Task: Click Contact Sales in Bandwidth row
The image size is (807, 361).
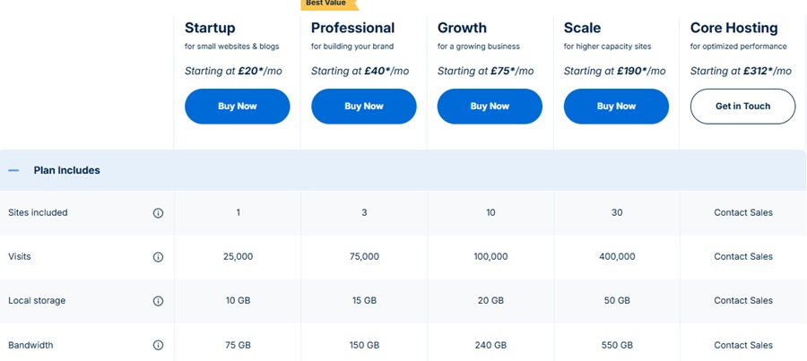Action: tap(743, 345)
